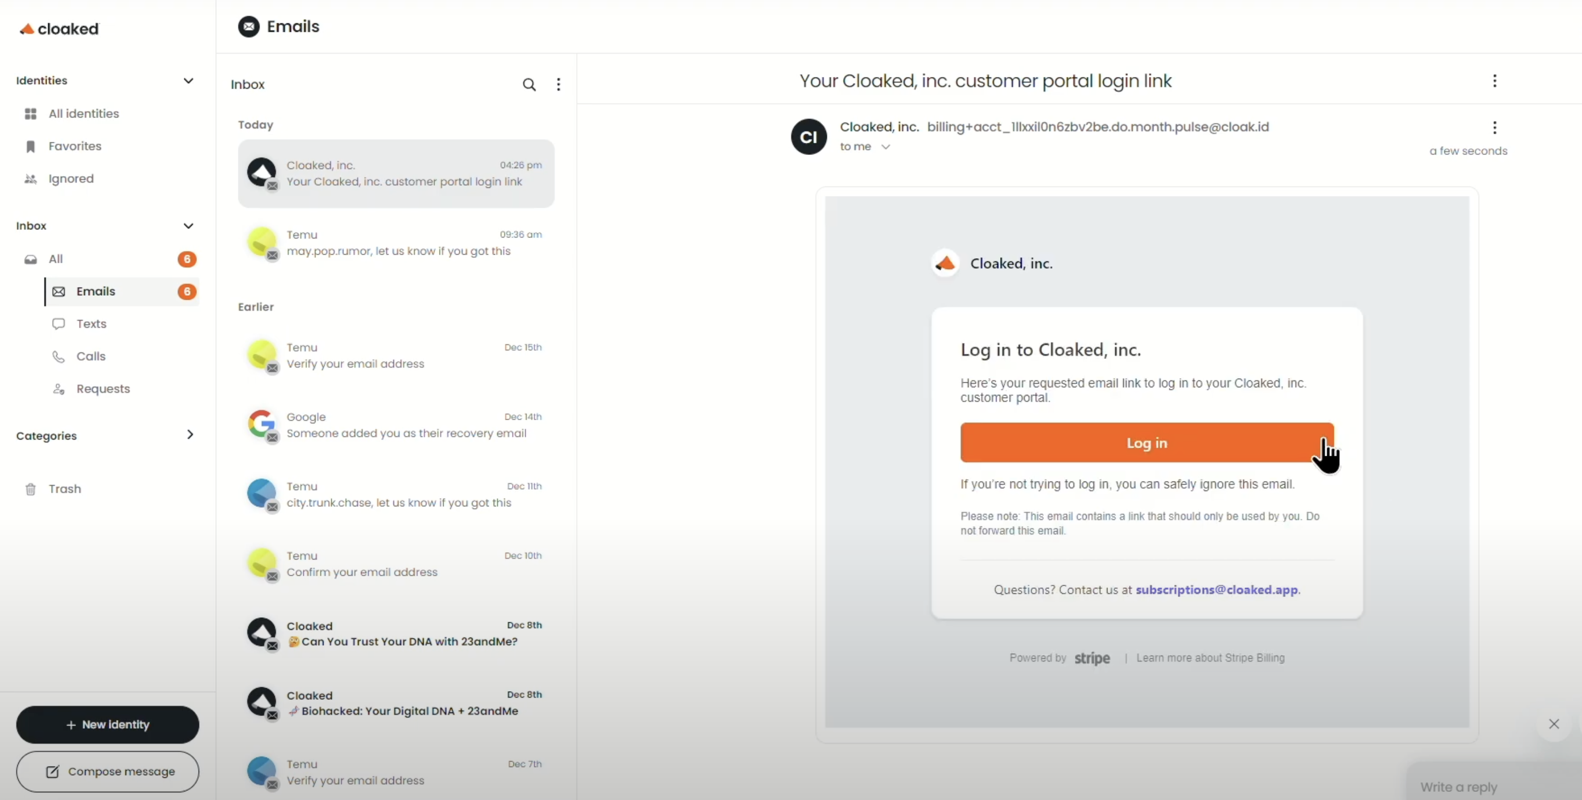Image resolution: width=1582 pixels, height=800 pixels.
Task: Open inbox search magnifier icon
Action: (x=529, y=85)
